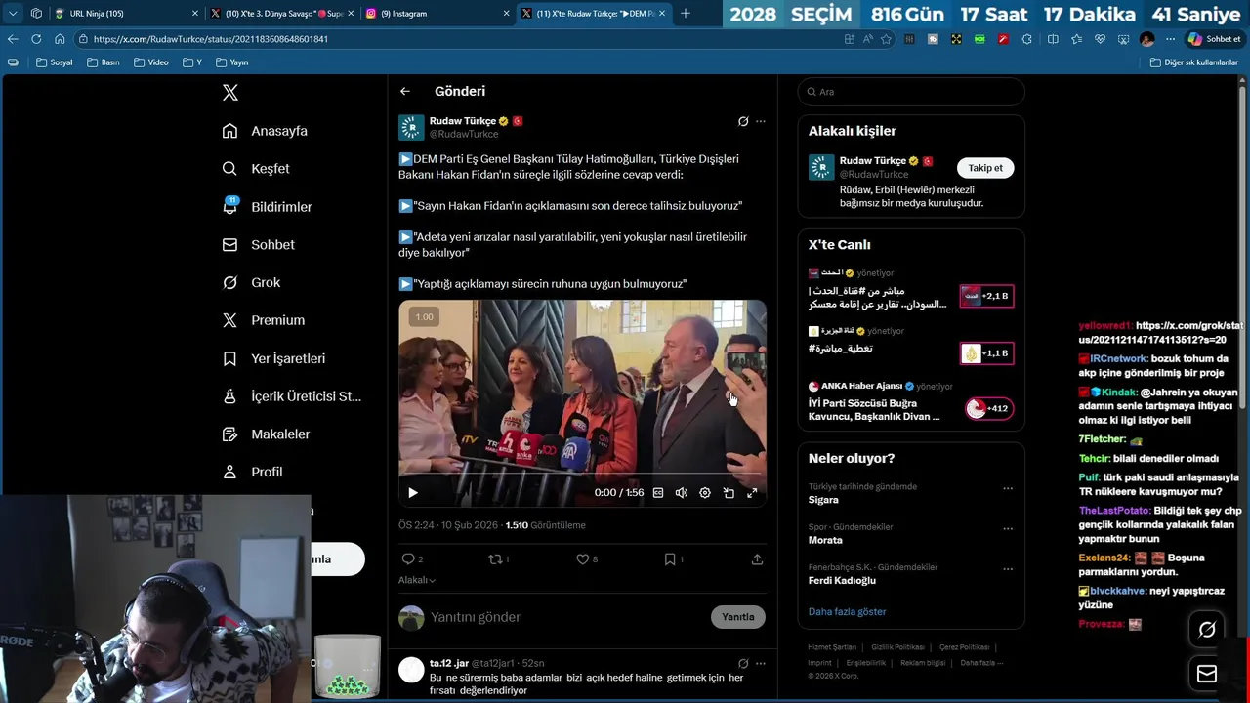Click the X logo in sidebar

230,93
